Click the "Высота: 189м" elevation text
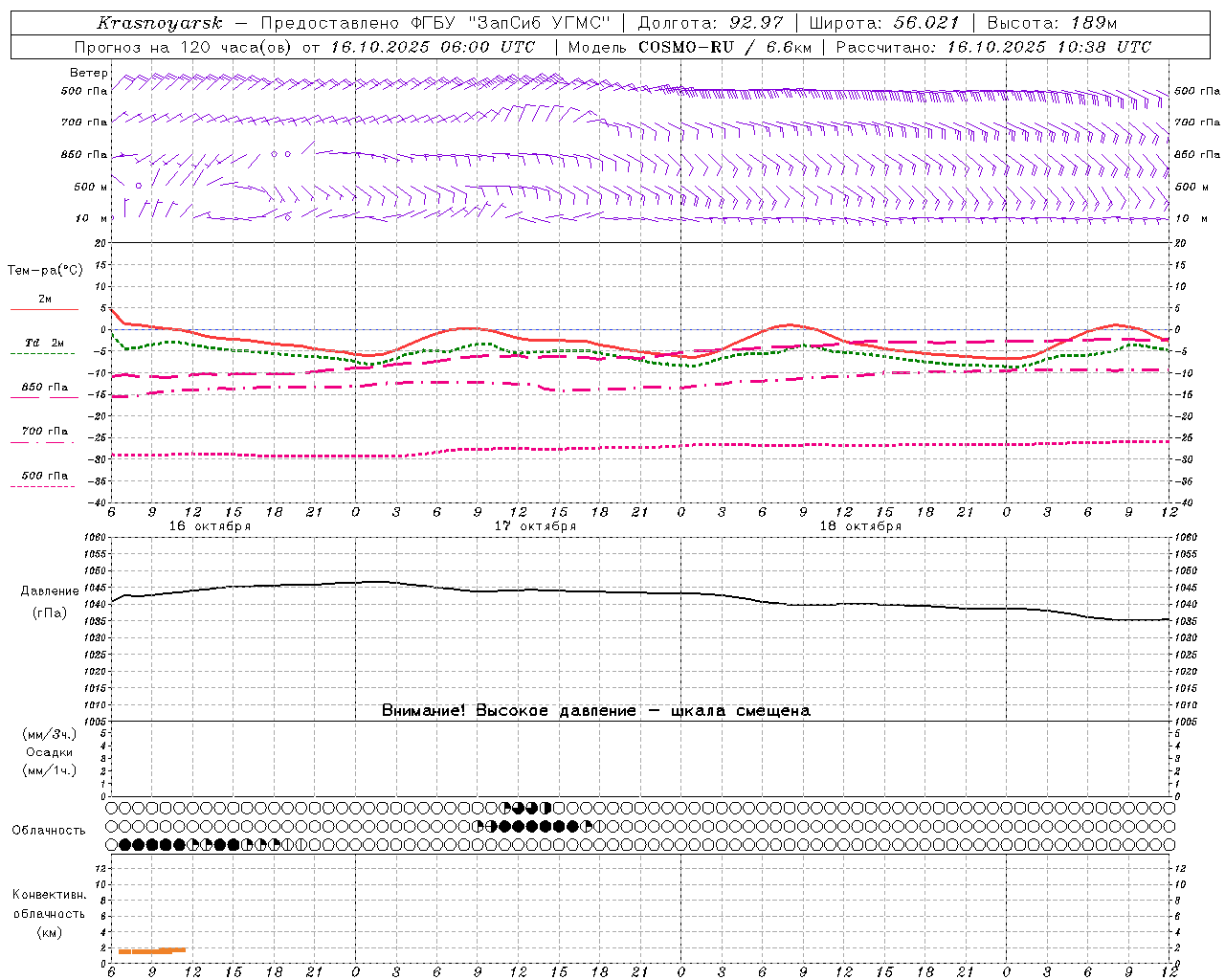 [1051, 23]
